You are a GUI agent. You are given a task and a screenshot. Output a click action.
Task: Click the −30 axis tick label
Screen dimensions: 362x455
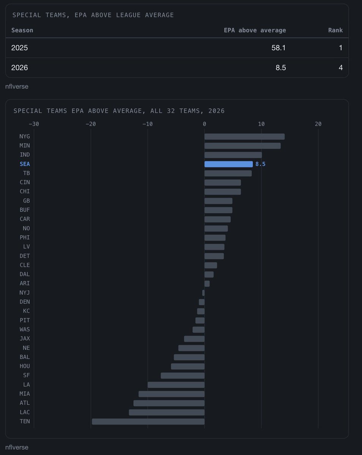34,124
